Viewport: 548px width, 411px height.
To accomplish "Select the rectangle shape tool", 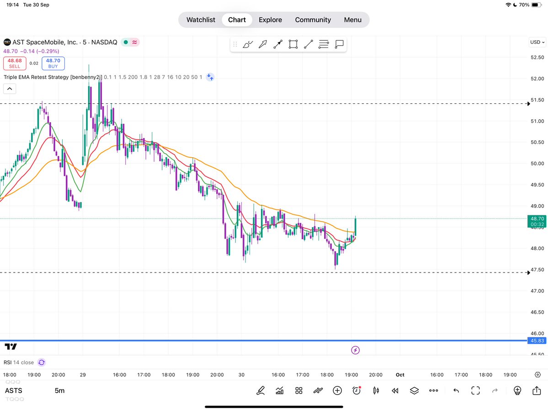I will point(293,44).
